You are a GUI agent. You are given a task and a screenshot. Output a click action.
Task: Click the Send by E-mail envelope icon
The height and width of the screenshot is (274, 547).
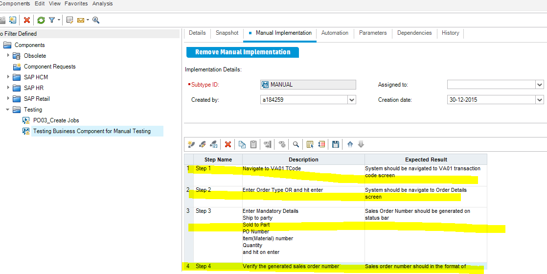coord(81,20)
